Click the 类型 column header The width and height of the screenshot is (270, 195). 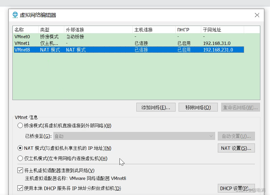[51, 30]
